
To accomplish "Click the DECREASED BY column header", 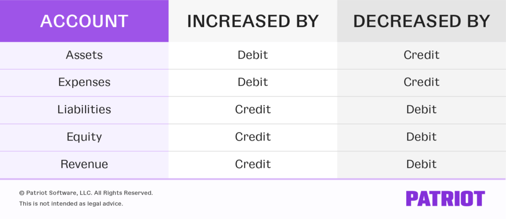I will [x=422, y=21].
